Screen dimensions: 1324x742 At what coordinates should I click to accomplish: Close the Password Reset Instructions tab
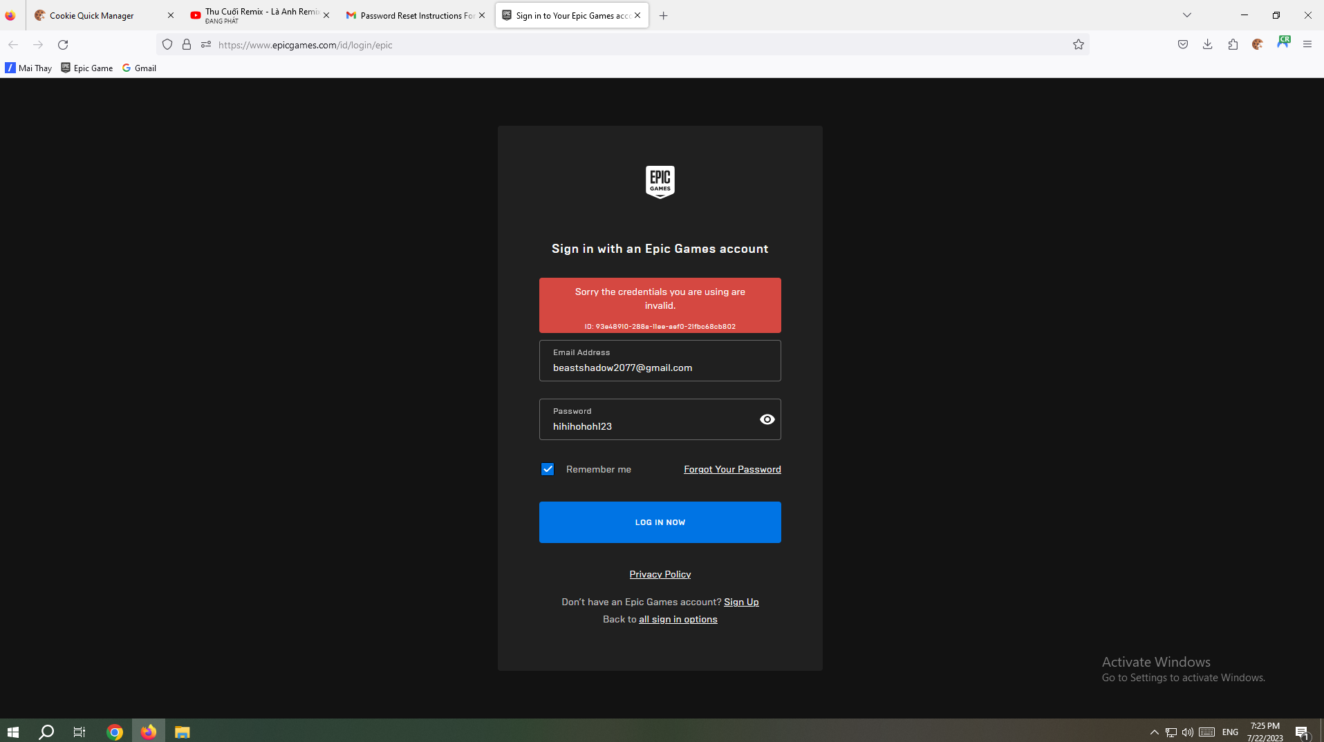click(482, 15)
